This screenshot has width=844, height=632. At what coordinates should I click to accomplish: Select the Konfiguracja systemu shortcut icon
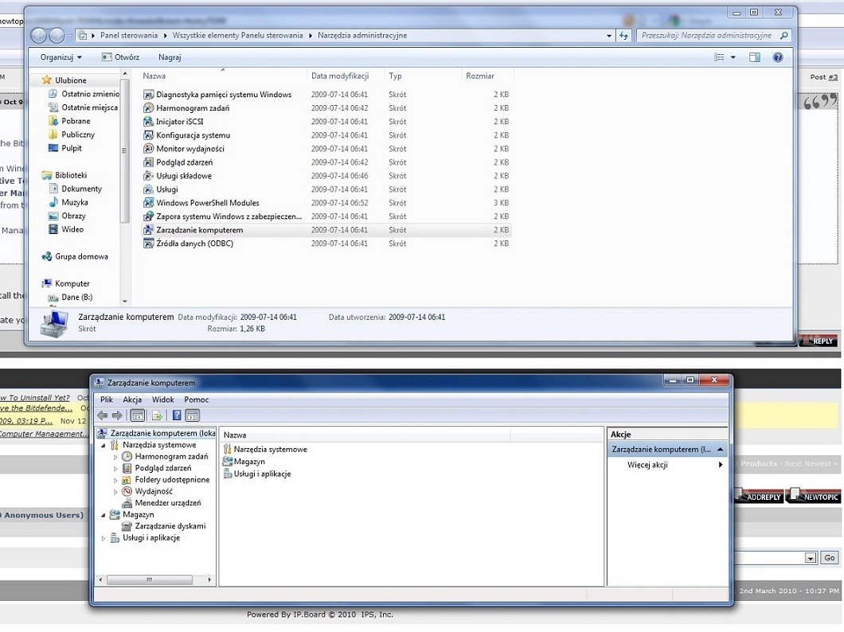click(149, 135)
